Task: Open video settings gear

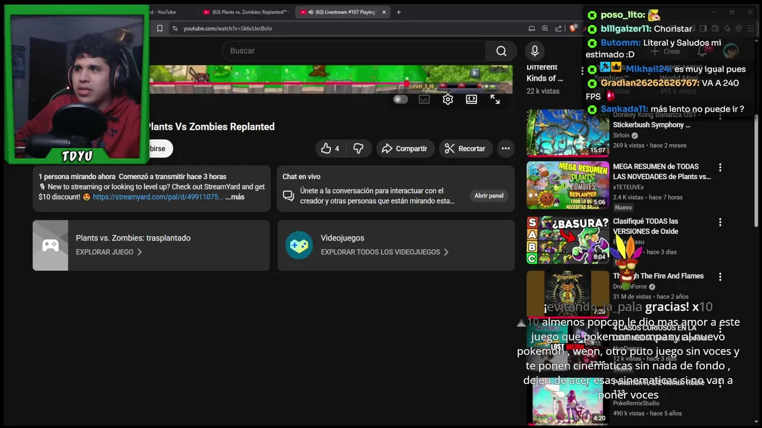Action: [448, 100]
